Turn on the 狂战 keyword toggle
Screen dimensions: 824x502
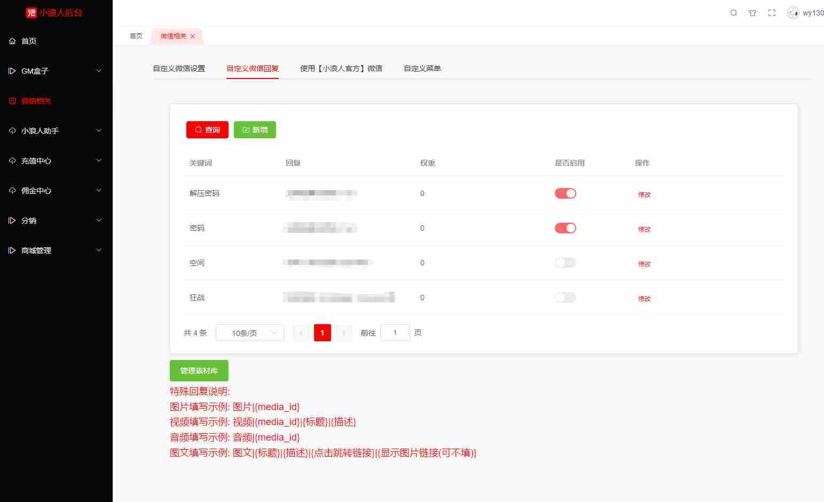565,297
